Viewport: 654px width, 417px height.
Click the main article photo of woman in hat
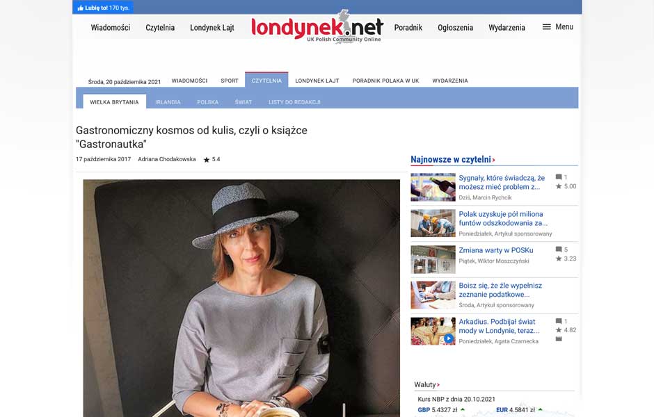[241, 298]
